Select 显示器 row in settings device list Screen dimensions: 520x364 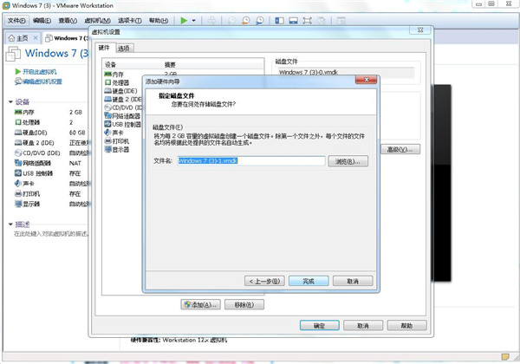click(123, 150)
